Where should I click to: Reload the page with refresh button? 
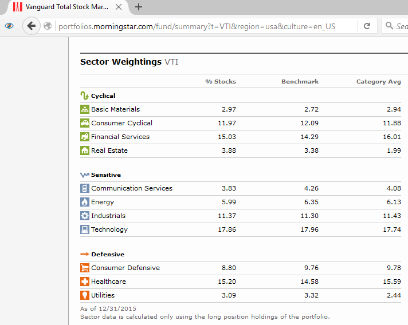[367, 26]
